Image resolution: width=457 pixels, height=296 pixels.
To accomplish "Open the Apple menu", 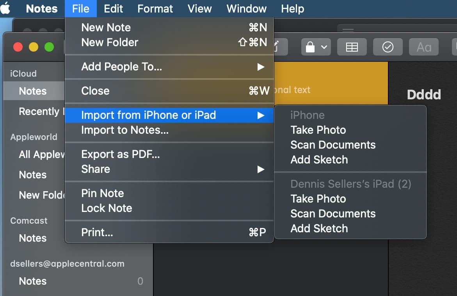I will [5, 9].
